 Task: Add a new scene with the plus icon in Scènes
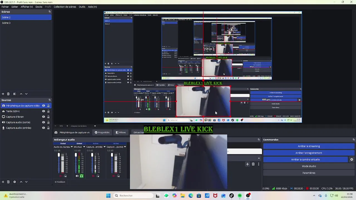click(x=3, y=94)
